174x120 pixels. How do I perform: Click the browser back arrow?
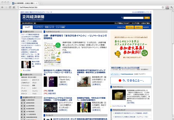(2, 7)
